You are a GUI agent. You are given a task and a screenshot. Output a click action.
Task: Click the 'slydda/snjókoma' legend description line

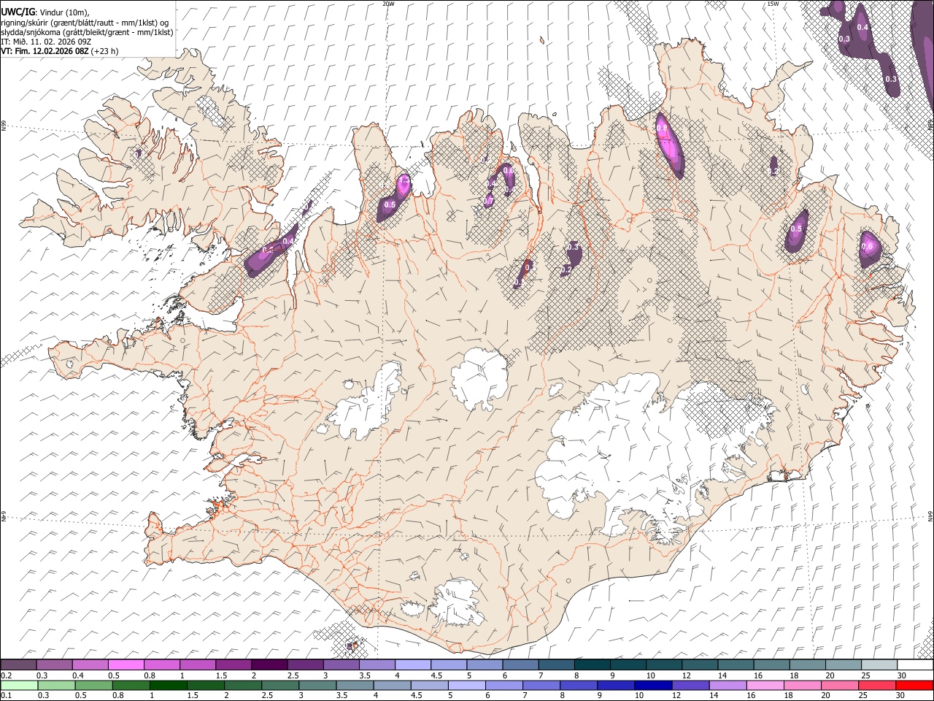(x=88, y=32)
